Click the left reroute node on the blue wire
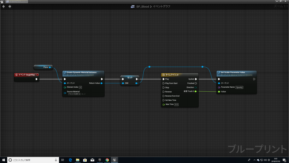The width and height of the screenshot is (289, 163). pos(150,67)
